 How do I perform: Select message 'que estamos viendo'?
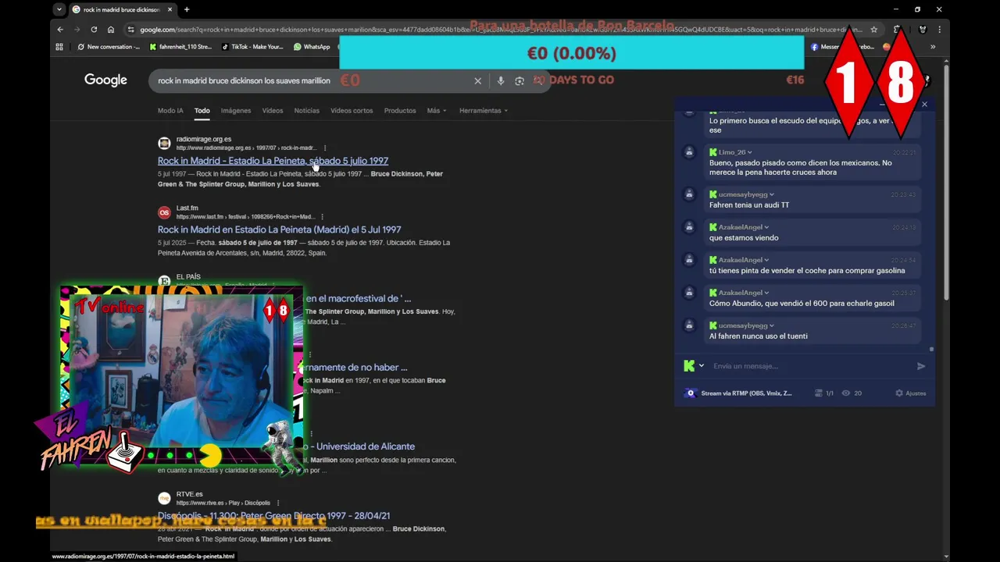point(744,238)
